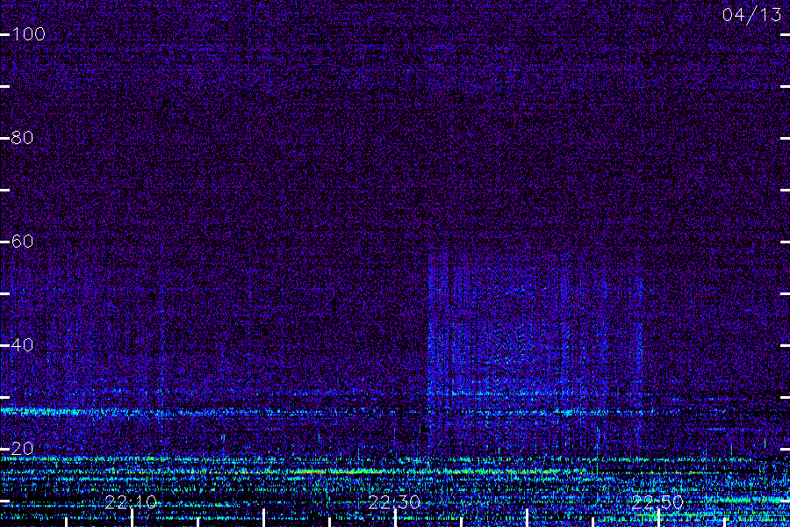Click the 40 frequency axis label
Viewport: 790px width, 527px height.
(22, 345)
